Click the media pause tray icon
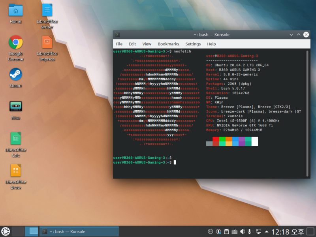 coord(210,231)
